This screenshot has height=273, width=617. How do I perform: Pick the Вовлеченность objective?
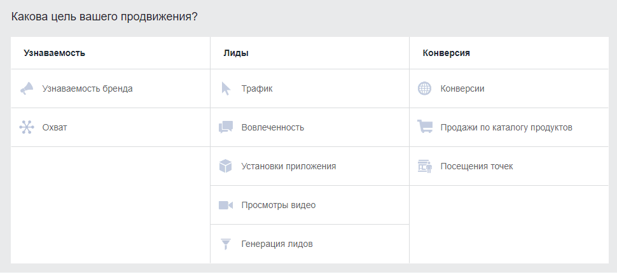273,127
